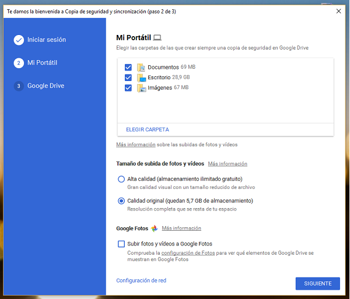Click the 67 MB size value
This screenshot has height=299, width=350.
(x=181, y=87)
